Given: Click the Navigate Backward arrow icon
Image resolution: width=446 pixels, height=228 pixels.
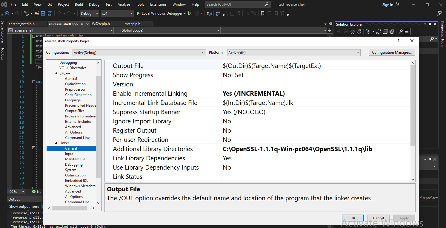Looking at the screenshot, I should [x=7, y=13].
